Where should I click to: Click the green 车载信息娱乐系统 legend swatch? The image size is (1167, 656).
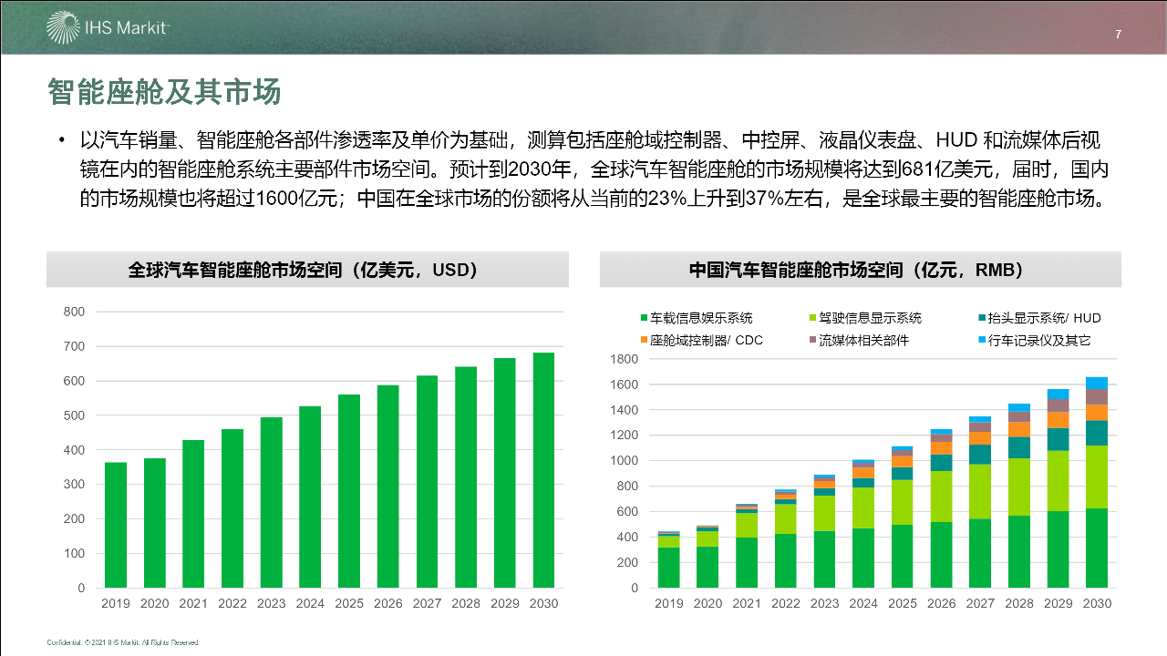point(645,318)
